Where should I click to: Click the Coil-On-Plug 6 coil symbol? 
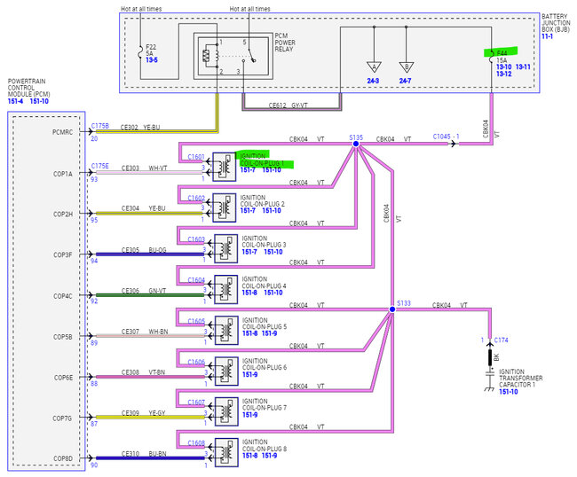(x=226, y=371)
